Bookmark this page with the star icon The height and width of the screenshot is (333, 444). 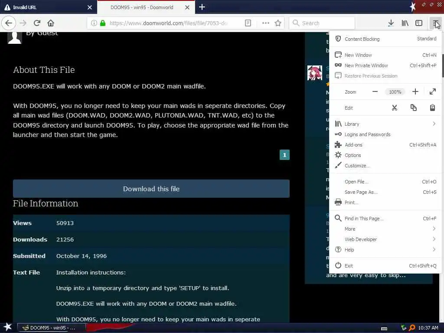click(278, 23)
